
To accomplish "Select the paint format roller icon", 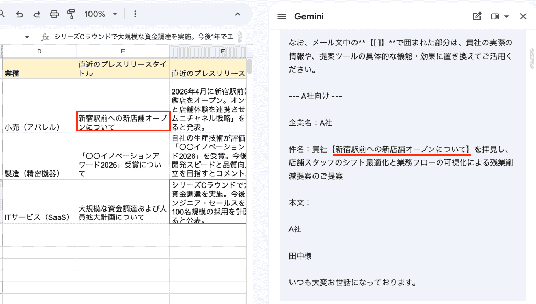I will 71,14.
